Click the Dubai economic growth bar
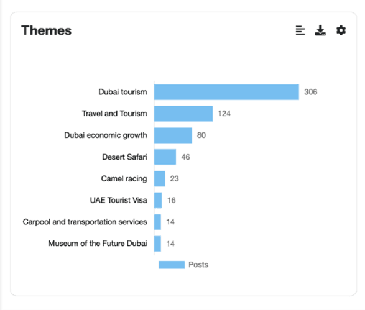 [173, 135]
